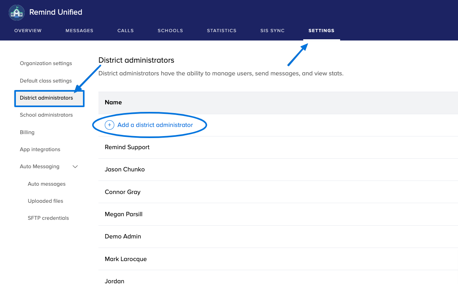The image size is (458, 292).
Task: Switch to the Messages tab
Action: (79, 31)
